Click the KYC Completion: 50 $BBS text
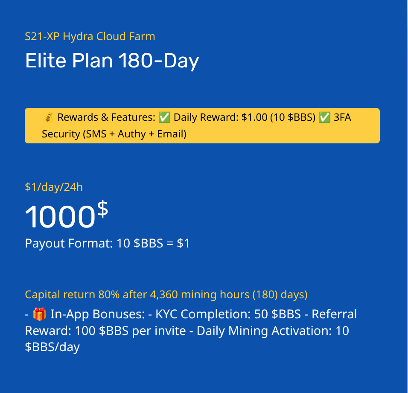The height and width of the screenshot is (393, 408). 228,314
